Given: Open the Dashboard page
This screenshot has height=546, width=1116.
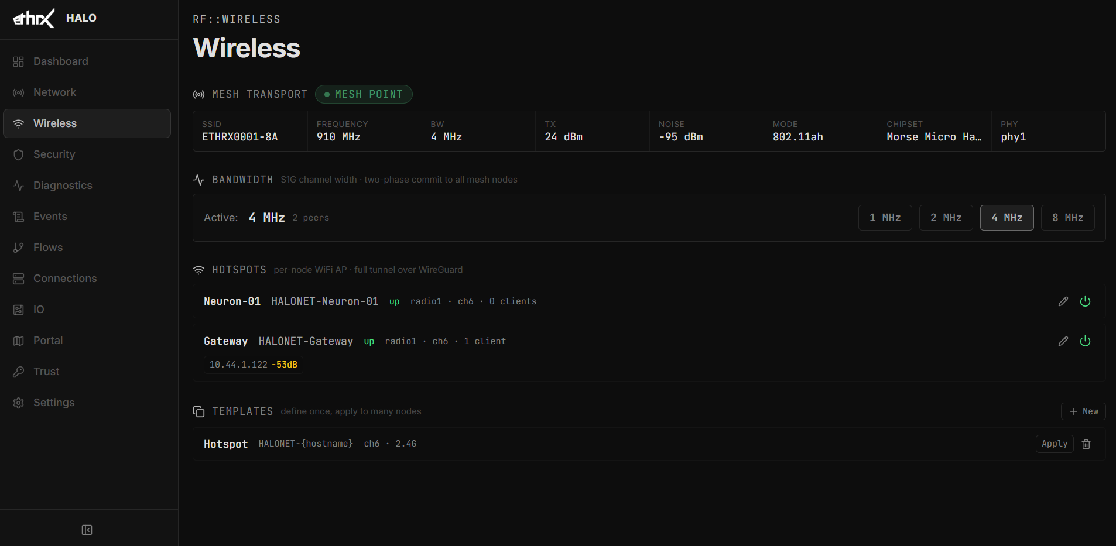Looking at the screenshot, I should (87, 61).
